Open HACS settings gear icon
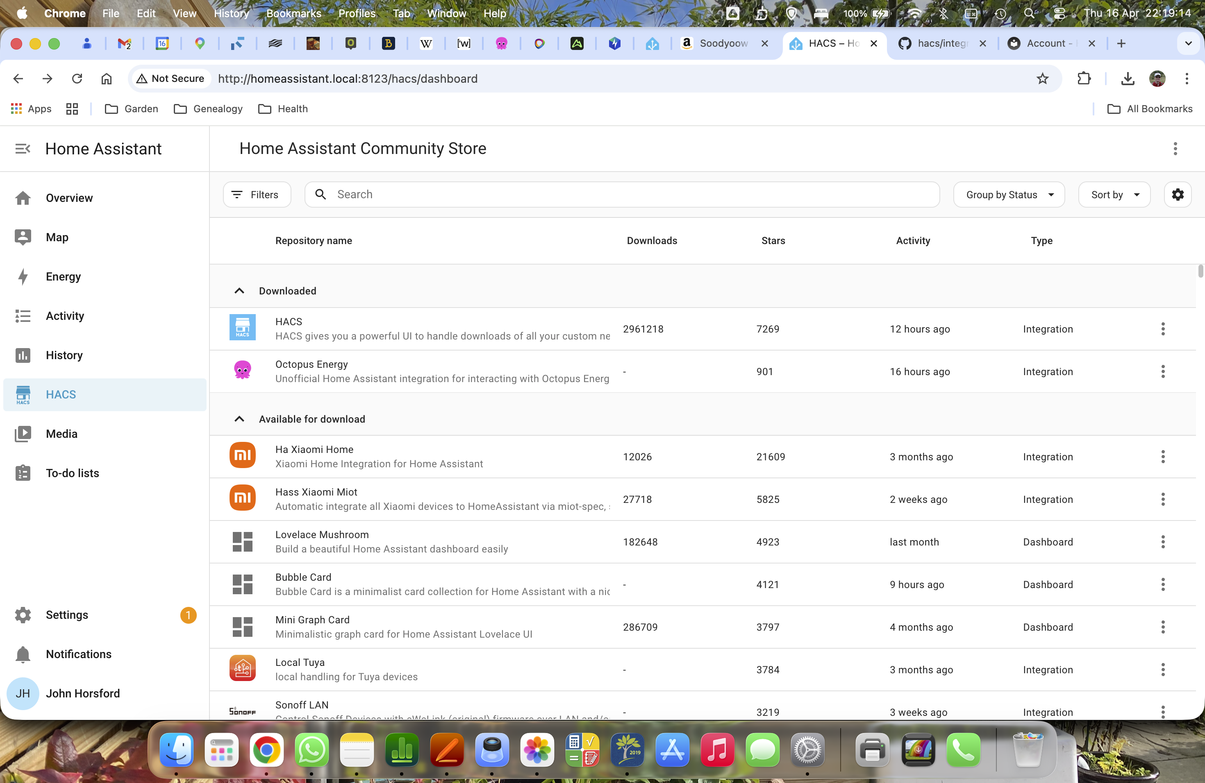1205x783 pixels. click(1177, 195)
